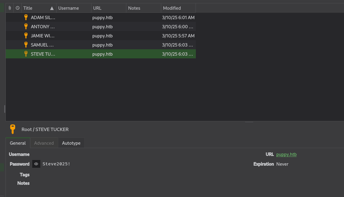Click the attachments paperclip column header

pos(10,8)
